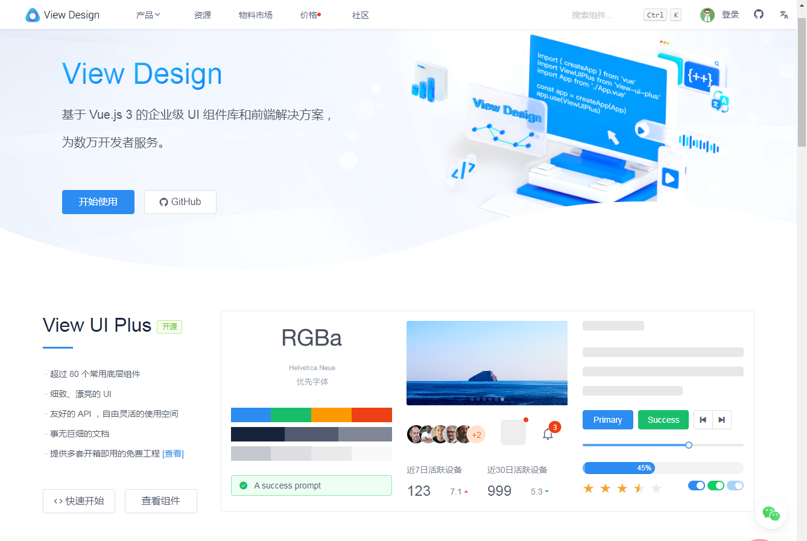
Task: Click the empty fifth rating star
Action: 656,488
